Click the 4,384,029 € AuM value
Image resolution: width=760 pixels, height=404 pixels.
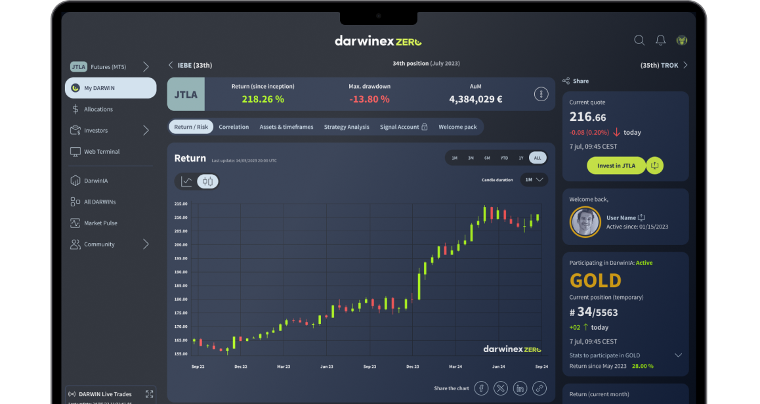pyautogui.click(x=475, y=99)
